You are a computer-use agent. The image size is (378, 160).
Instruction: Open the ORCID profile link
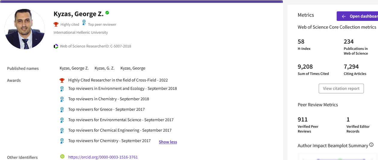tap(103, 157)
